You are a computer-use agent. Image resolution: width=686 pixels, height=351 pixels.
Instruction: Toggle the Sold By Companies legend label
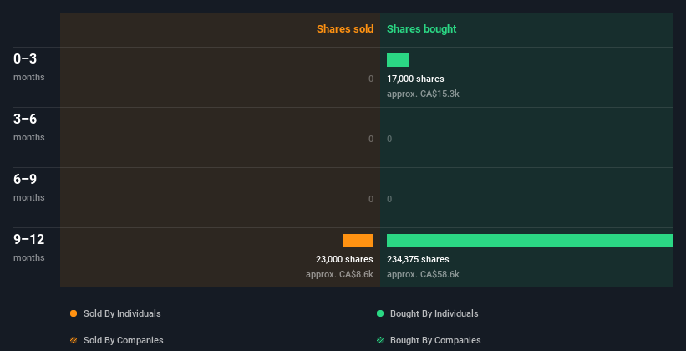pos(124,340)
